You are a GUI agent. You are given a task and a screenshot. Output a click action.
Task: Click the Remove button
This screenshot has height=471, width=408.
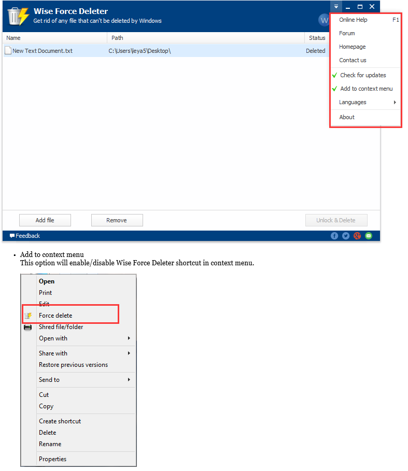tap(117, 220)
